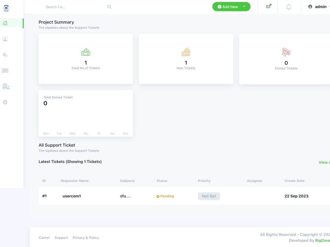
Task: Select the tickets icon in the sidebar
Action: coord(5,70)
